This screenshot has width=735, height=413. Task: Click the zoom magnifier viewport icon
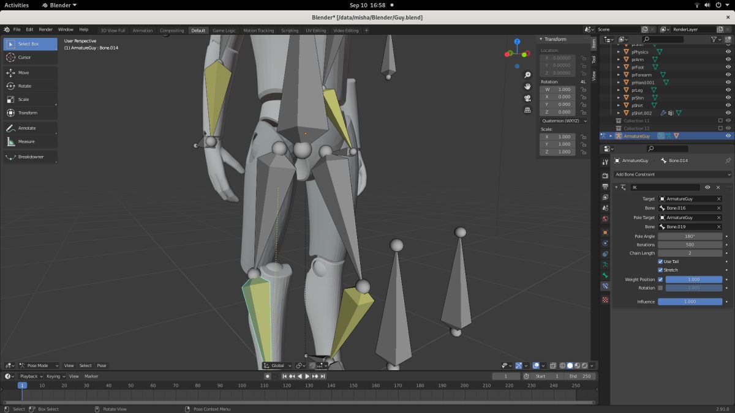coord(527,75)
